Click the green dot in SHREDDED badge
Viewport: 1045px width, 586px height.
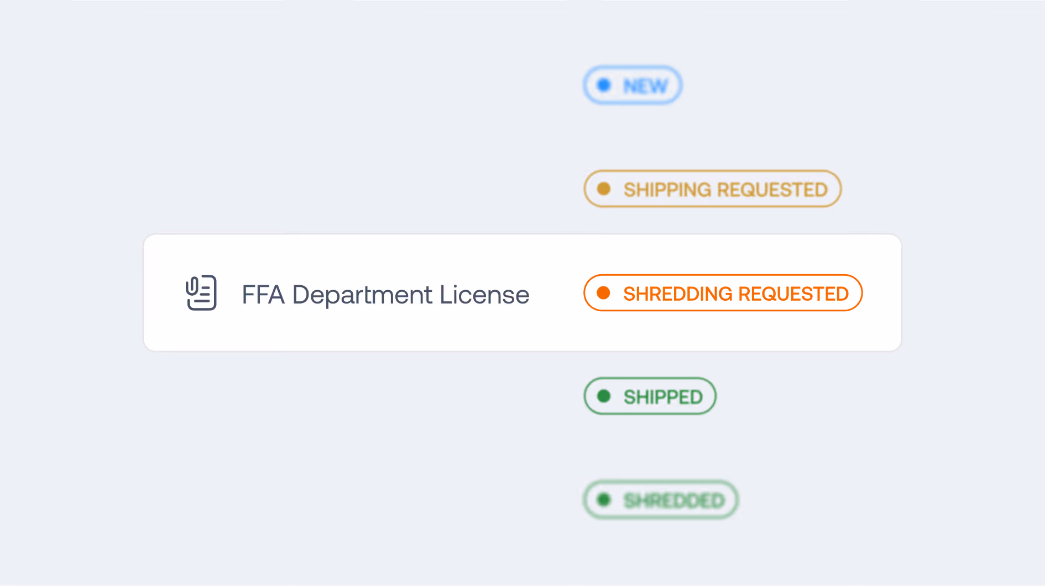[x=604, y=500]
